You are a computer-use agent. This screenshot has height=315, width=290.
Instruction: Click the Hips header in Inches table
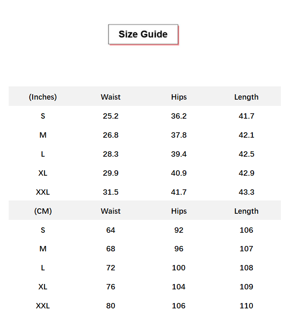click(179, 97)
